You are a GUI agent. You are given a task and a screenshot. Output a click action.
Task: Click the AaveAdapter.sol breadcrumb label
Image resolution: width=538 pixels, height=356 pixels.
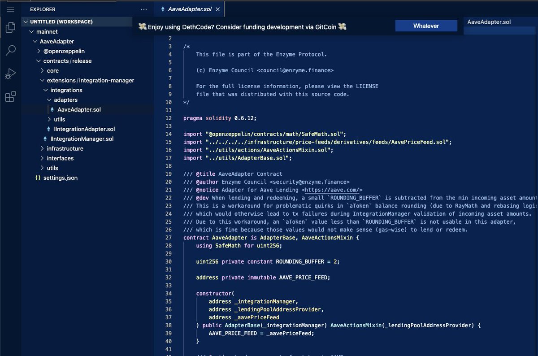point(489,22)
